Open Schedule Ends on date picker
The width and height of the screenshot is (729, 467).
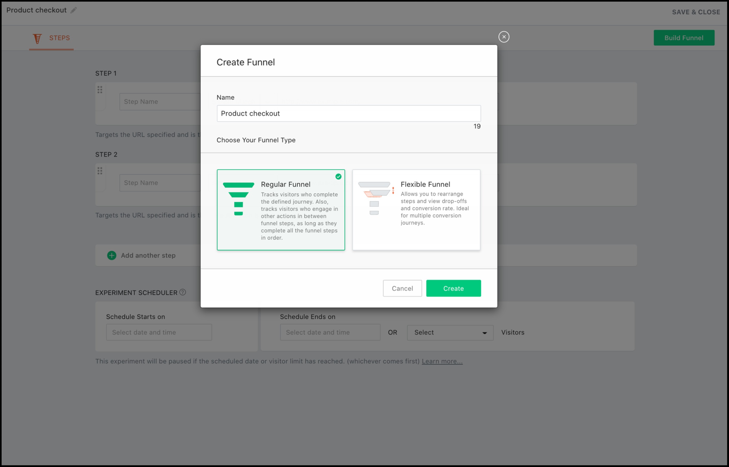(330, 332)
